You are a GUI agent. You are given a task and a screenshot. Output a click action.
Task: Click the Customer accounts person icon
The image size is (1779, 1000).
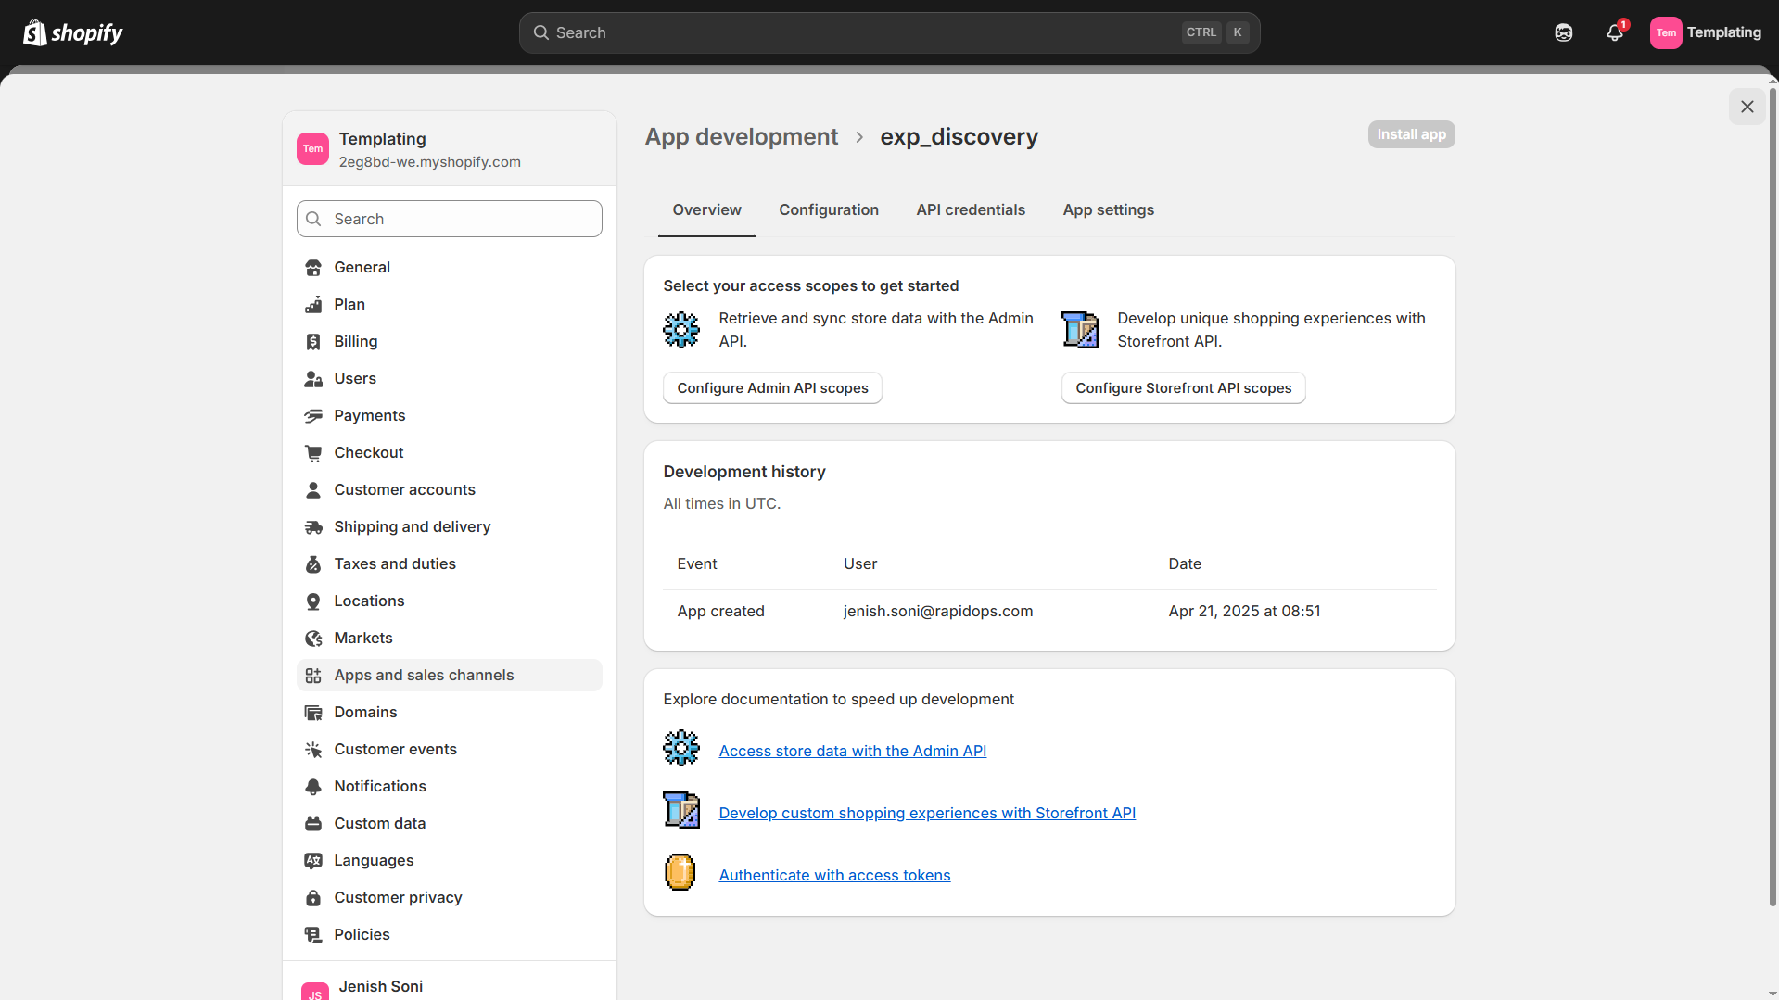[x=313, y=490]
